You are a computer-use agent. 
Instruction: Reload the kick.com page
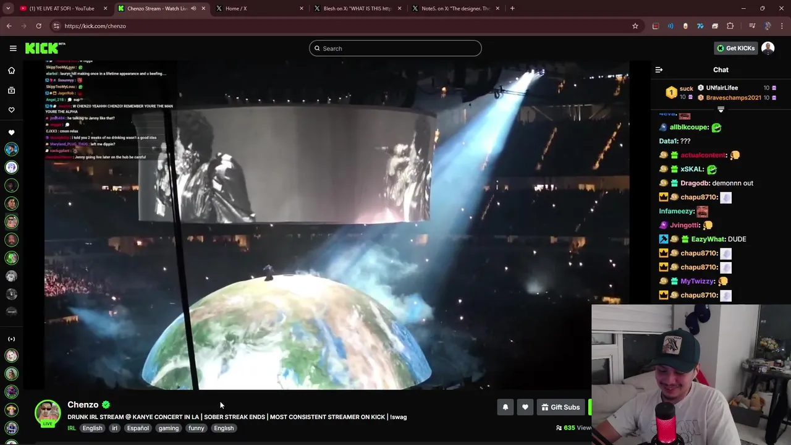(x=38, y=26)
